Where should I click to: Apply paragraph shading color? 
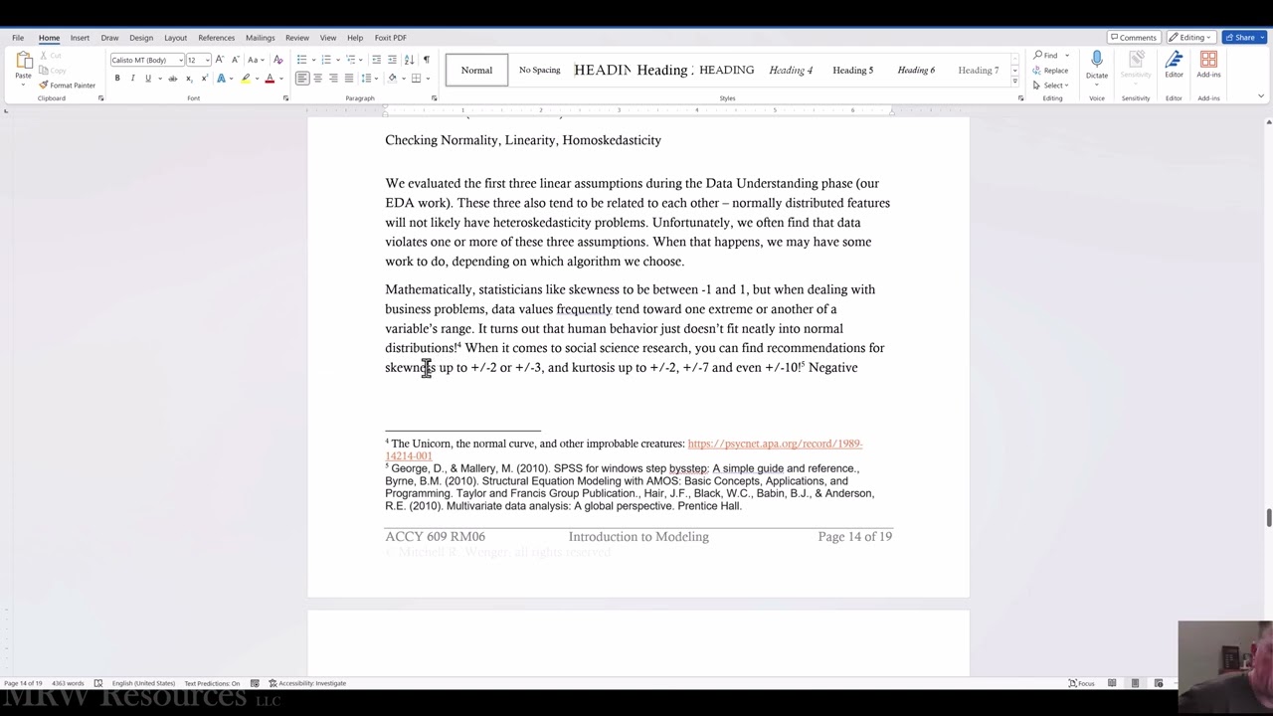(x=393, y=79)
